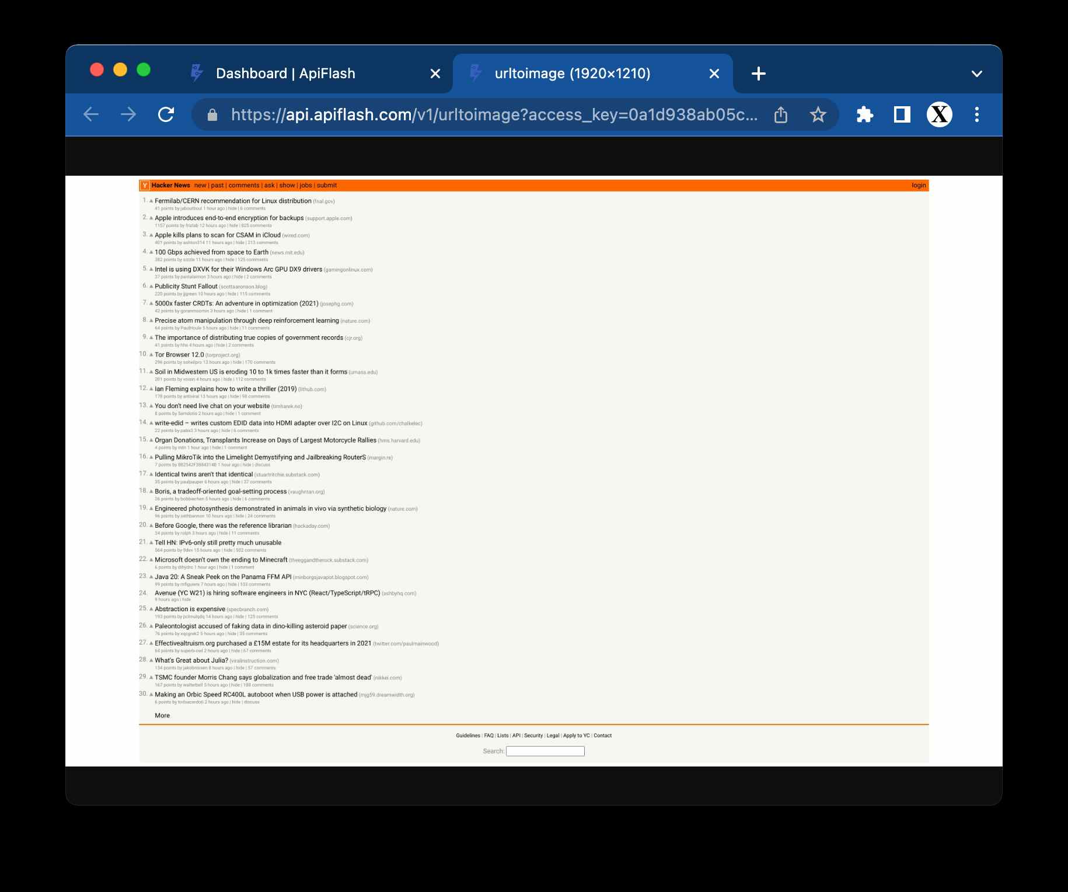Upvote the Fermilab/CERN Linux story

[151, 201]
